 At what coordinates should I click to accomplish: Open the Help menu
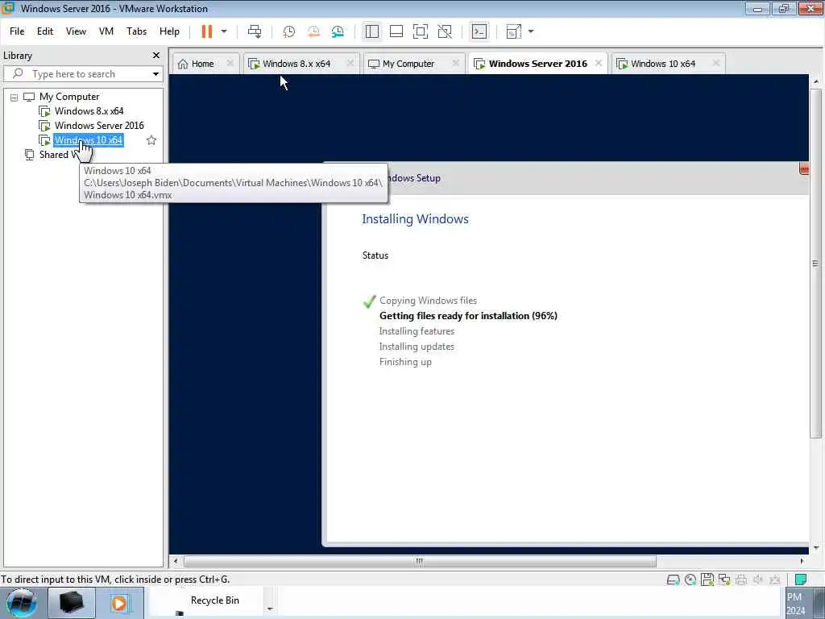pos(169,31)
